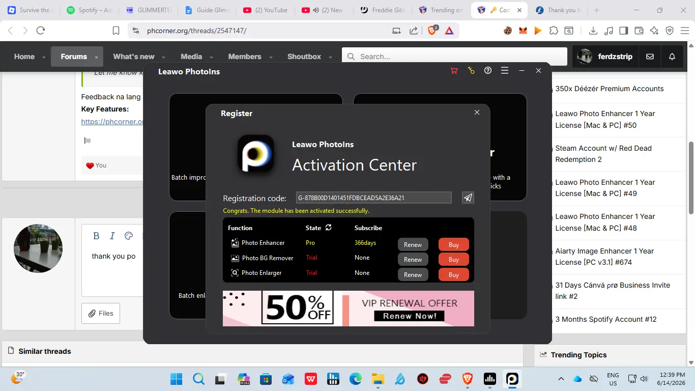Open the Media menu item
695x391 pixels.
[x=191, y=57]
